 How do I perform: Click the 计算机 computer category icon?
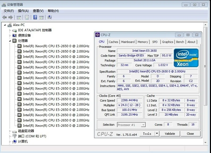pyautogui.click(x=15, y=141)
